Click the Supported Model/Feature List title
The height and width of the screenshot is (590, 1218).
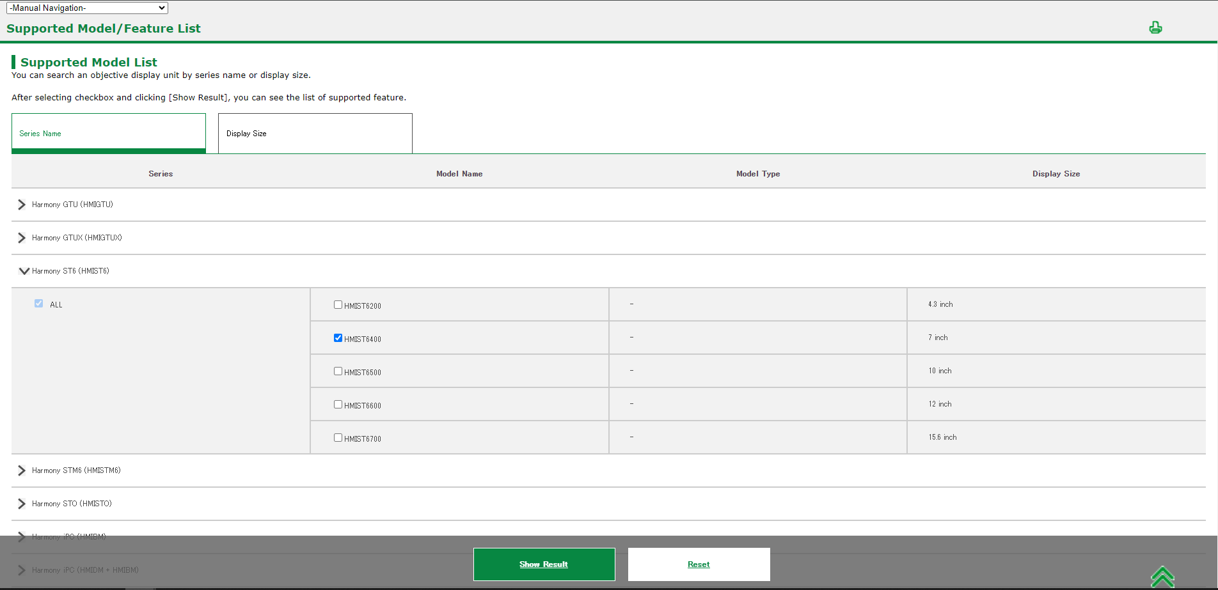104,28
